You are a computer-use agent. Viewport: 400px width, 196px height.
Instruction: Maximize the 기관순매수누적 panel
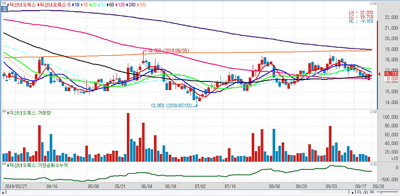click(375, 165)
